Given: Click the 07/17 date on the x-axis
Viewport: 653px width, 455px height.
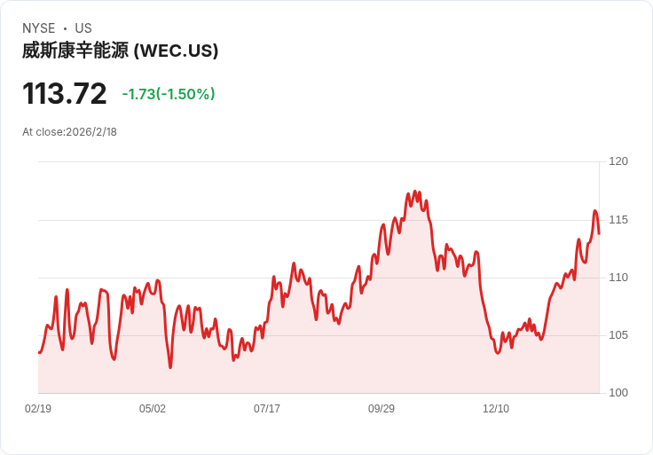Looking at the screenshot, I should (267, 409).
